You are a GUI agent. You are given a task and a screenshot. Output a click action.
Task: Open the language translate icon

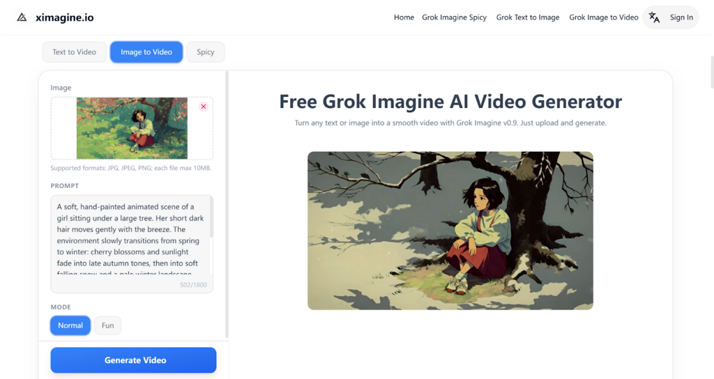(x=654, y=17)
